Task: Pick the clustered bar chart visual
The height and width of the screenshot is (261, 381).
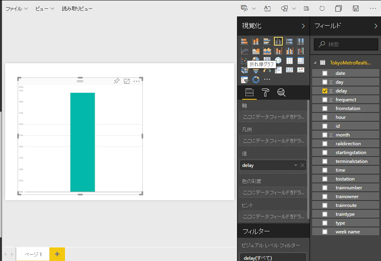Action: click(x=267, y=42)
